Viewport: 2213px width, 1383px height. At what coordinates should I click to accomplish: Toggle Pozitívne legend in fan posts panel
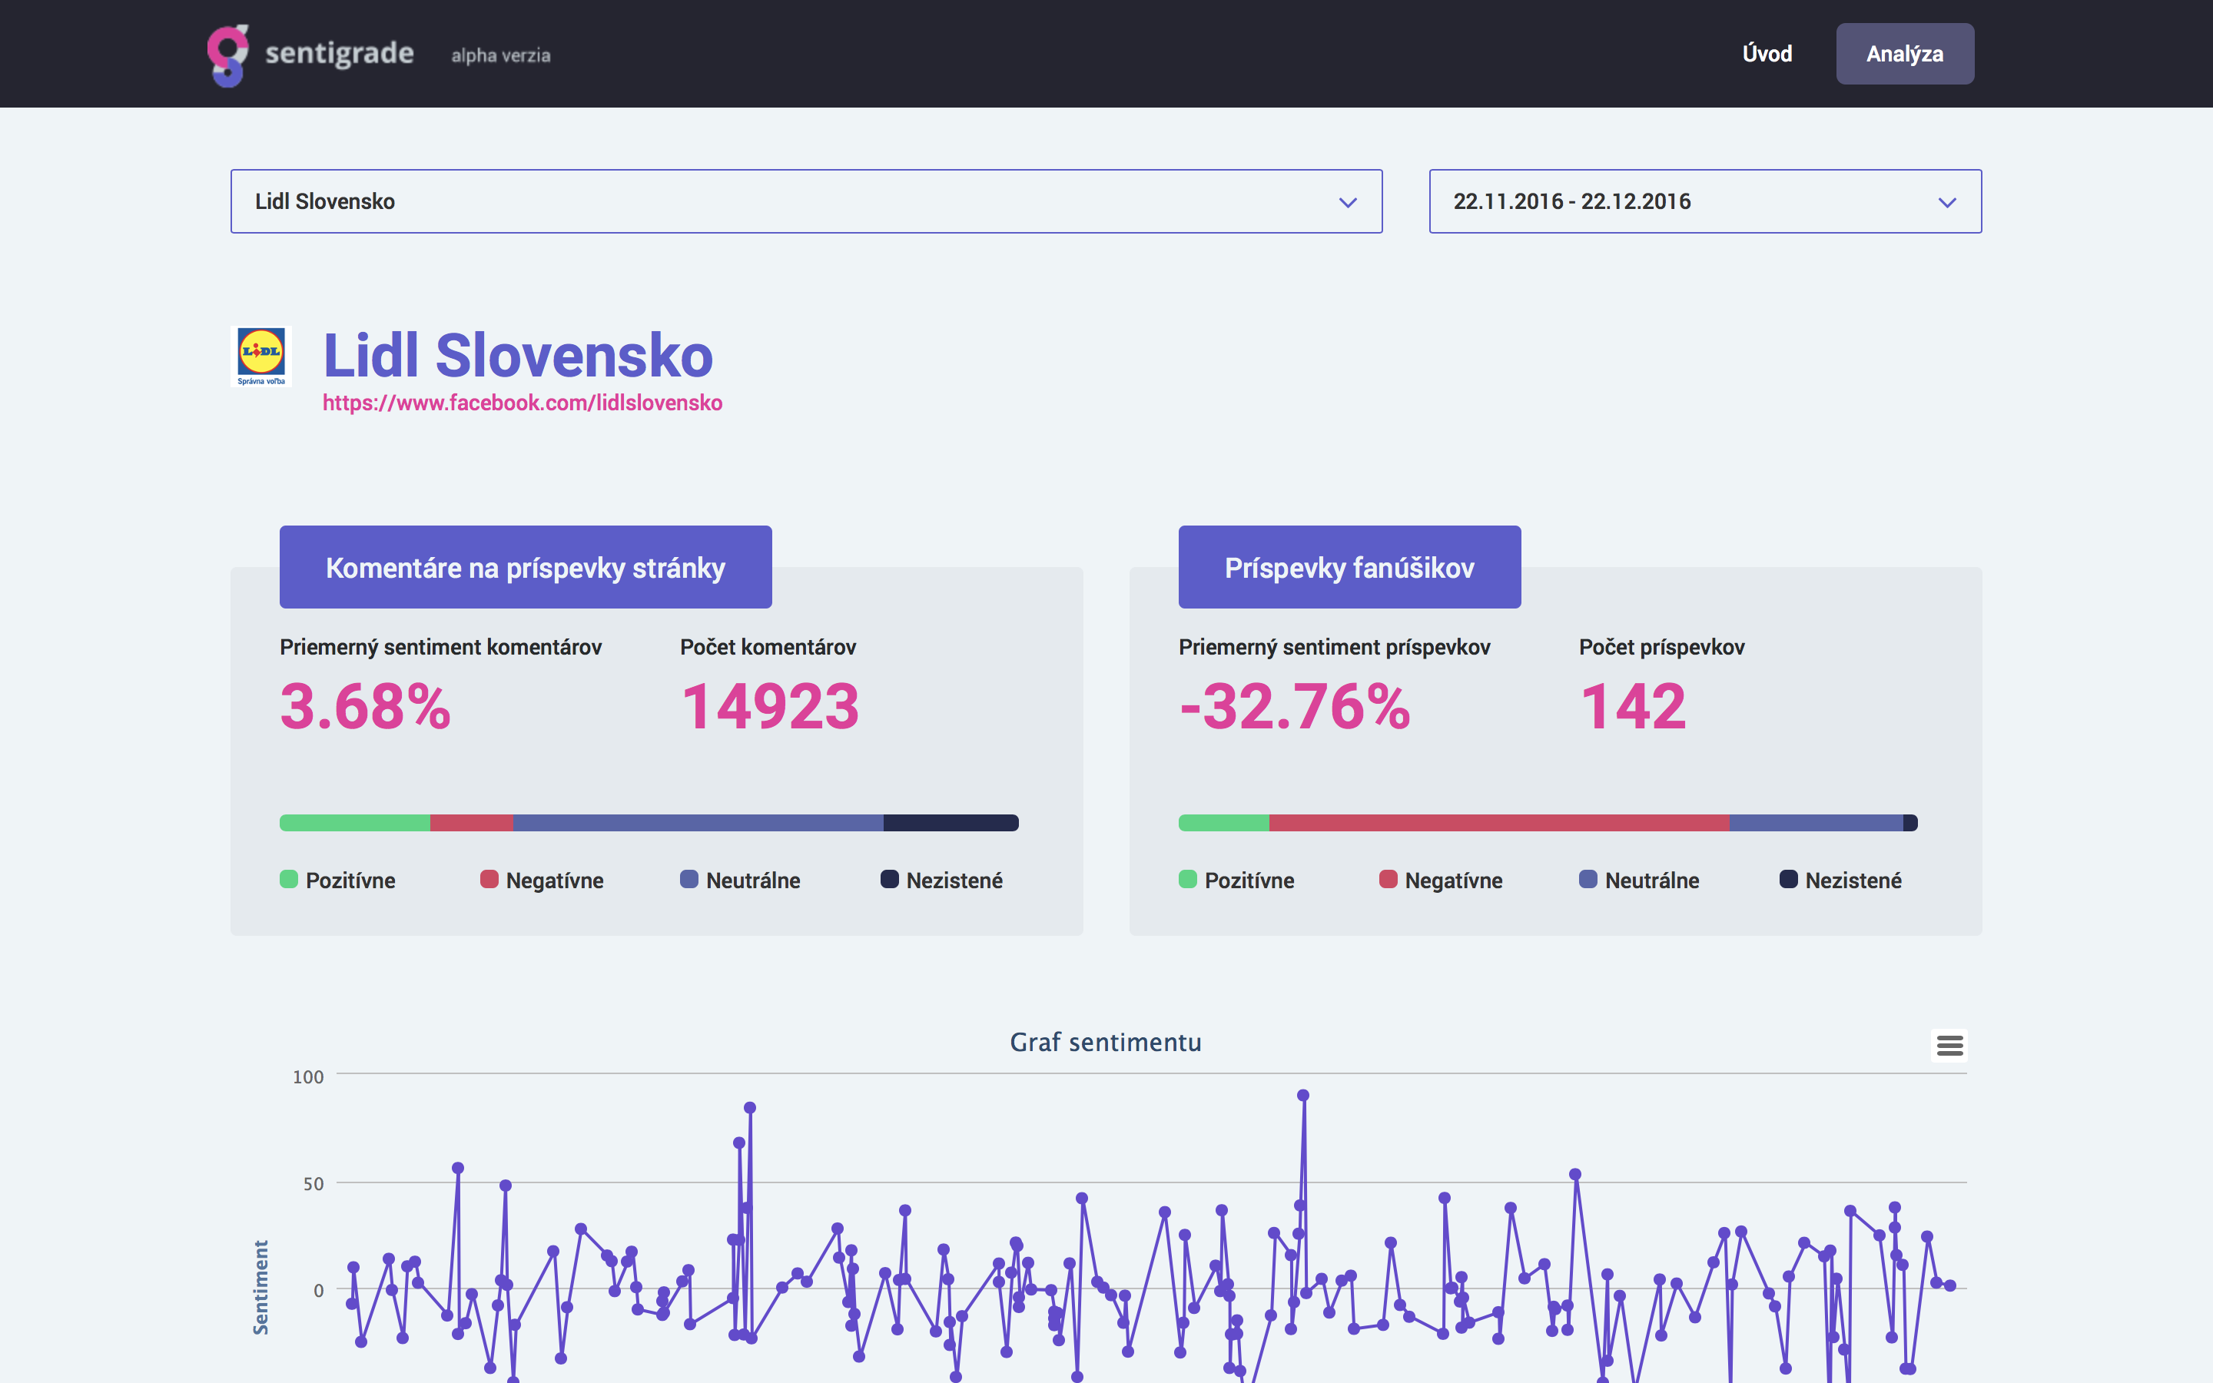point(1236,880)
